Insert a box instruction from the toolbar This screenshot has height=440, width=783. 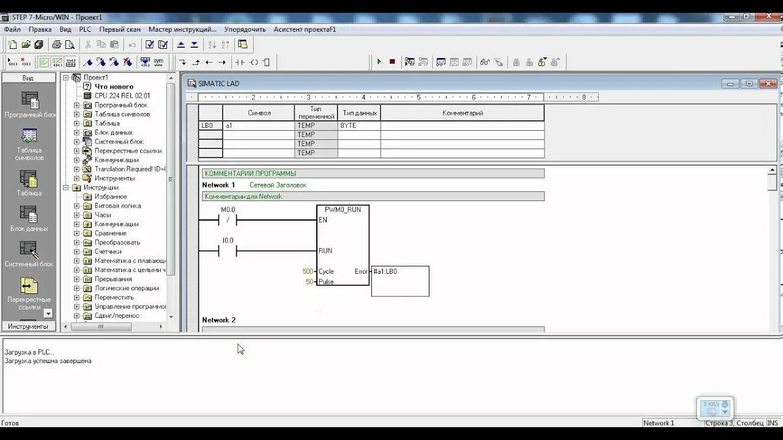point(266,62)
